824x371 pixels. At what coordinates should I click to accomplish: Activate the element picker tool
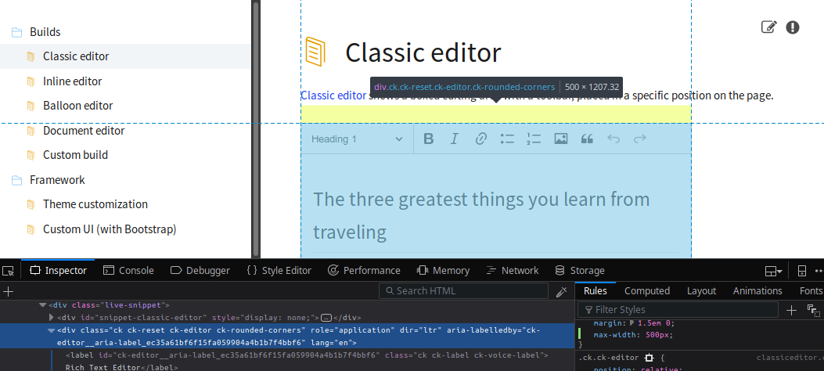pyautogui.click(x=8, y=271)
